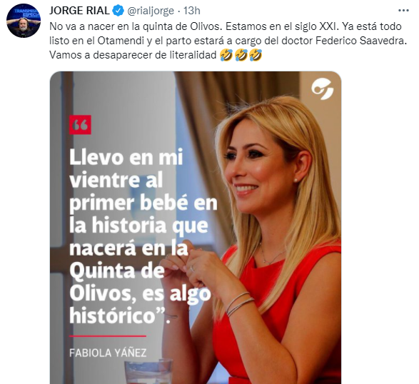Click the last laughing emoji
This screenshot has height=384, width=419.
click(x=256, y=55)
